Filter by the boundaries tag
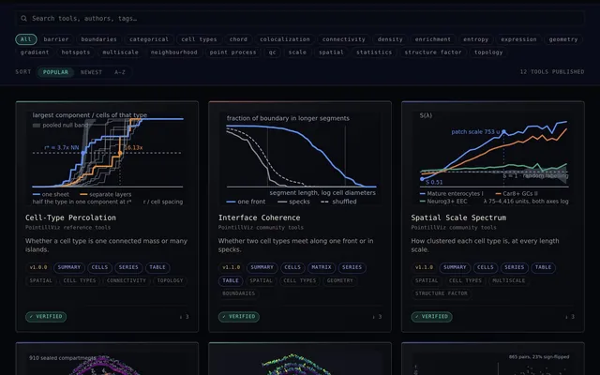This screenshot has width=600, height=375. click(98, 39)
